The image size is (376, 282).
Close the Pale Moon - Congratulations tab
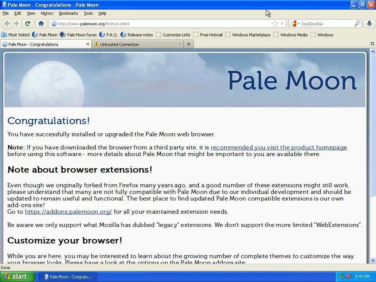click(x=87, y=44)
